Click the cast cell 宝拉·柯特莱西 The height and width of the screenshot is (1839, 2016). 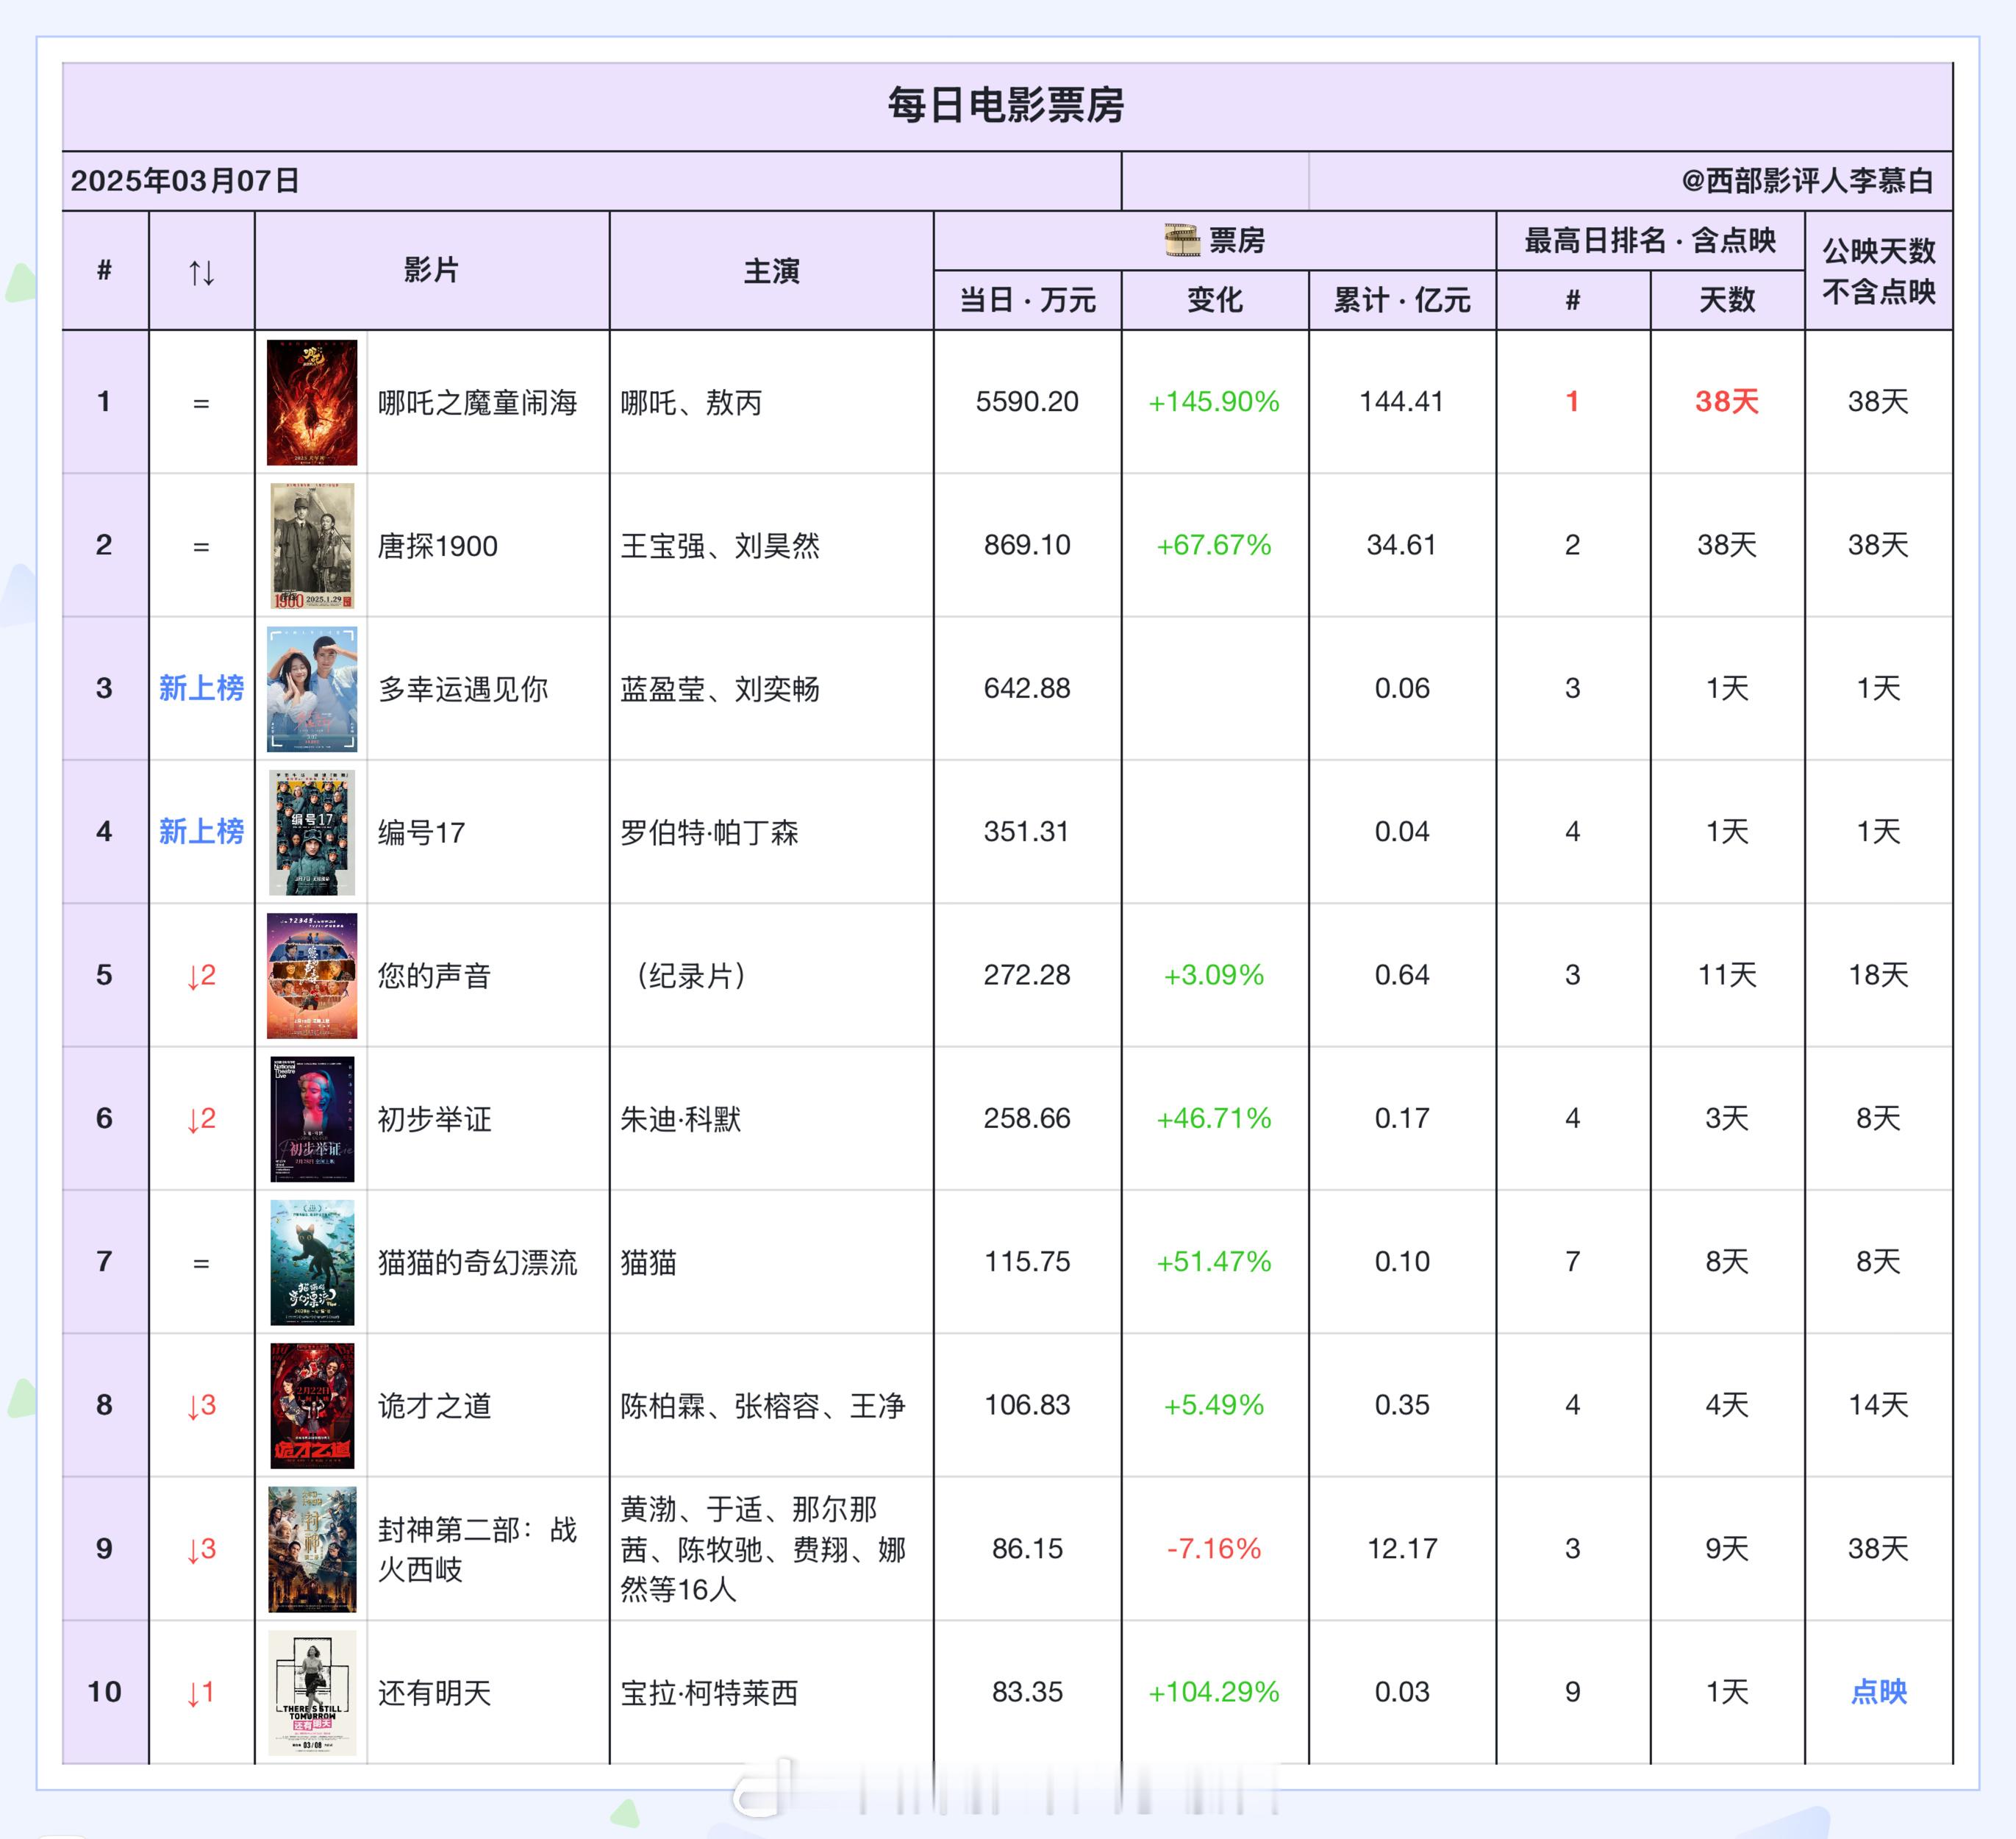709,1692
